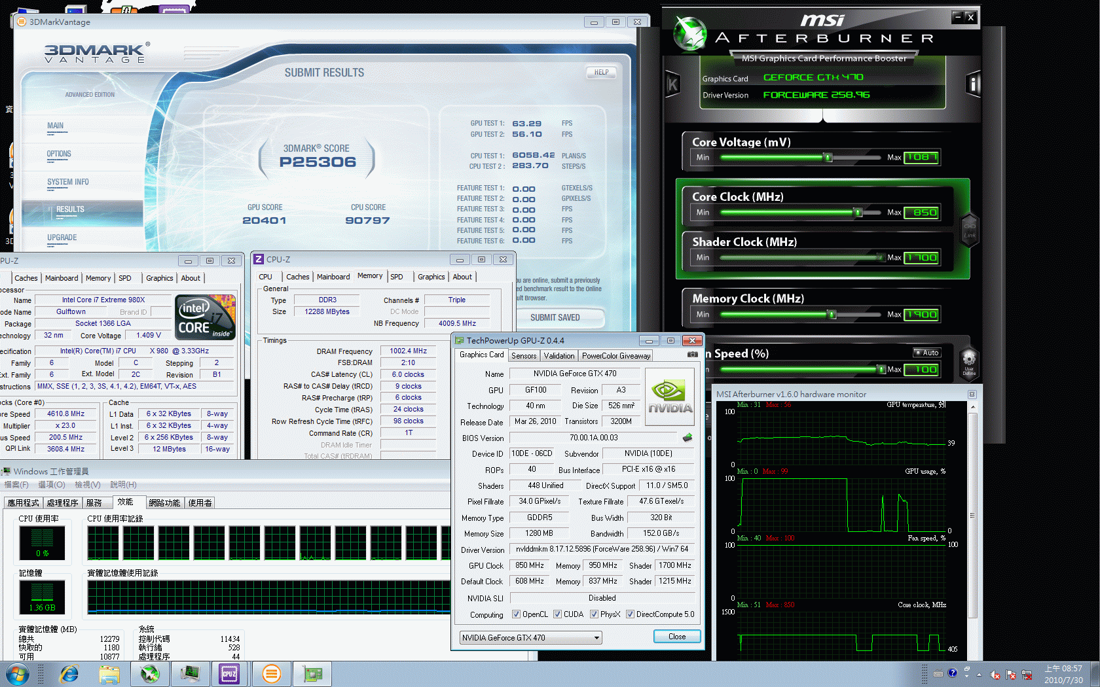Toggle CUDA checkbox in GPU-Z
1100x687 pixels.
(557, 614)
